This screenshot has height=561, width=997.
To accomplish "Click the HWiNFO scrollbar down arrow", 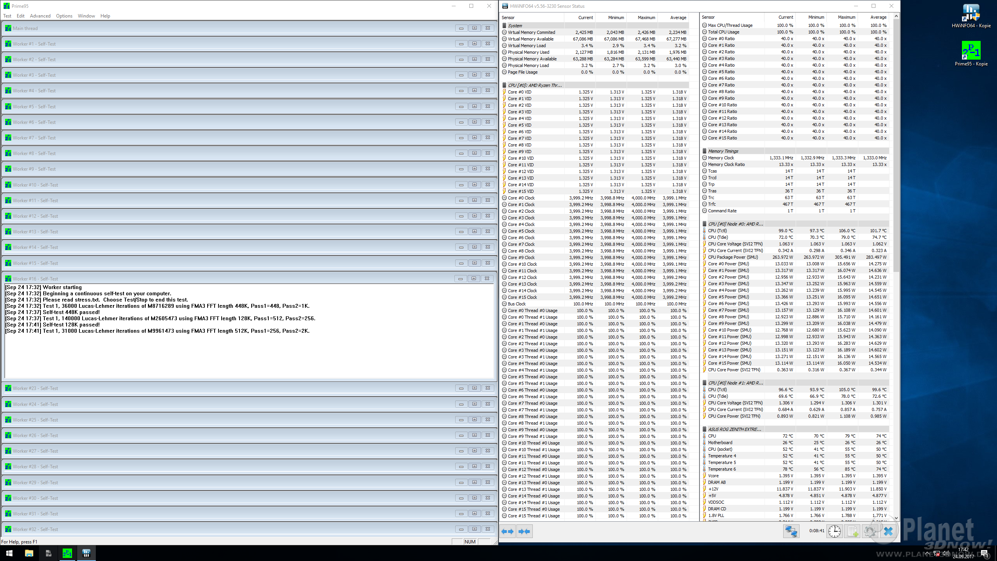I will [x=897, y=518].
